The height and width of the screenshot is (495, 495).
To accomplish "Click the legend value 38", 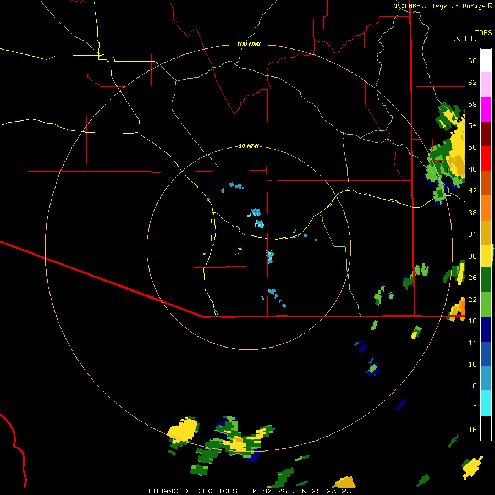I will tap(472, 212).
